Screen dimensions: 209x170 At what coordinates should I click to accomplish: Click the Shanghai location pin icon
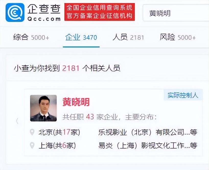(32, 145)
